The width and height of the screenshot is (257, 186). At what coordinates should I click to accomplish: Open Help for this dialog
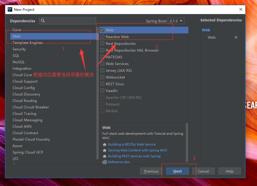(x=229, y=171)
